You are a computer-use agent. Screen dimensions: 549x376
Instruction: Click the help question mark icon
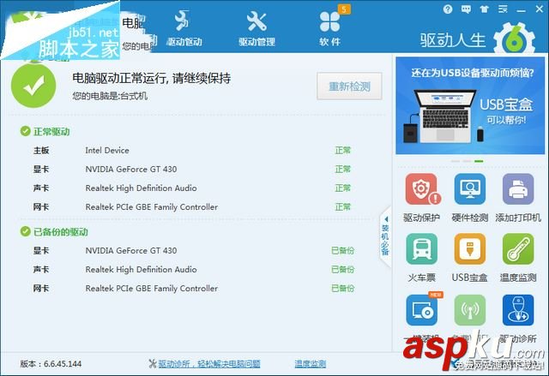(448, 9)
